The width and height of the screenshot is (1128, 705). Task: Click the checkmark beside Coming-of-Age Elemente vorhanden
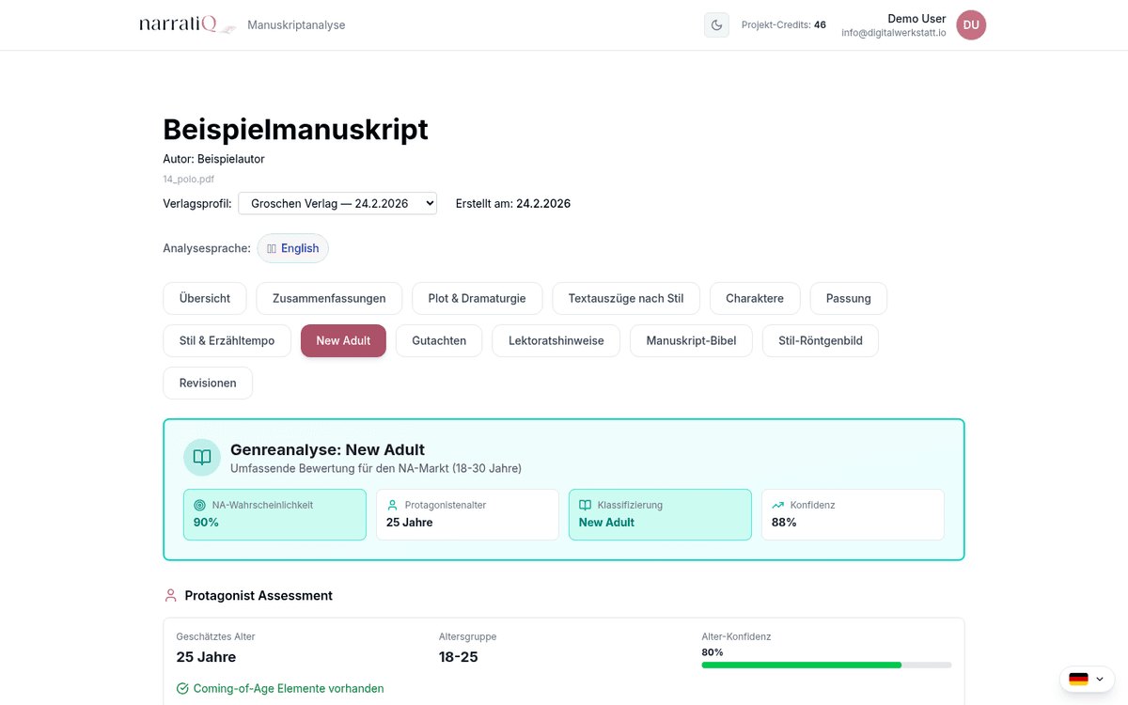(181, 688)
